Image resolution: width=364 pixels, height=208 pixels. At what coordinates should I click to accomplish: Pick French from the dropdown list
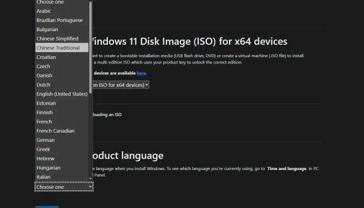(62, 122)
